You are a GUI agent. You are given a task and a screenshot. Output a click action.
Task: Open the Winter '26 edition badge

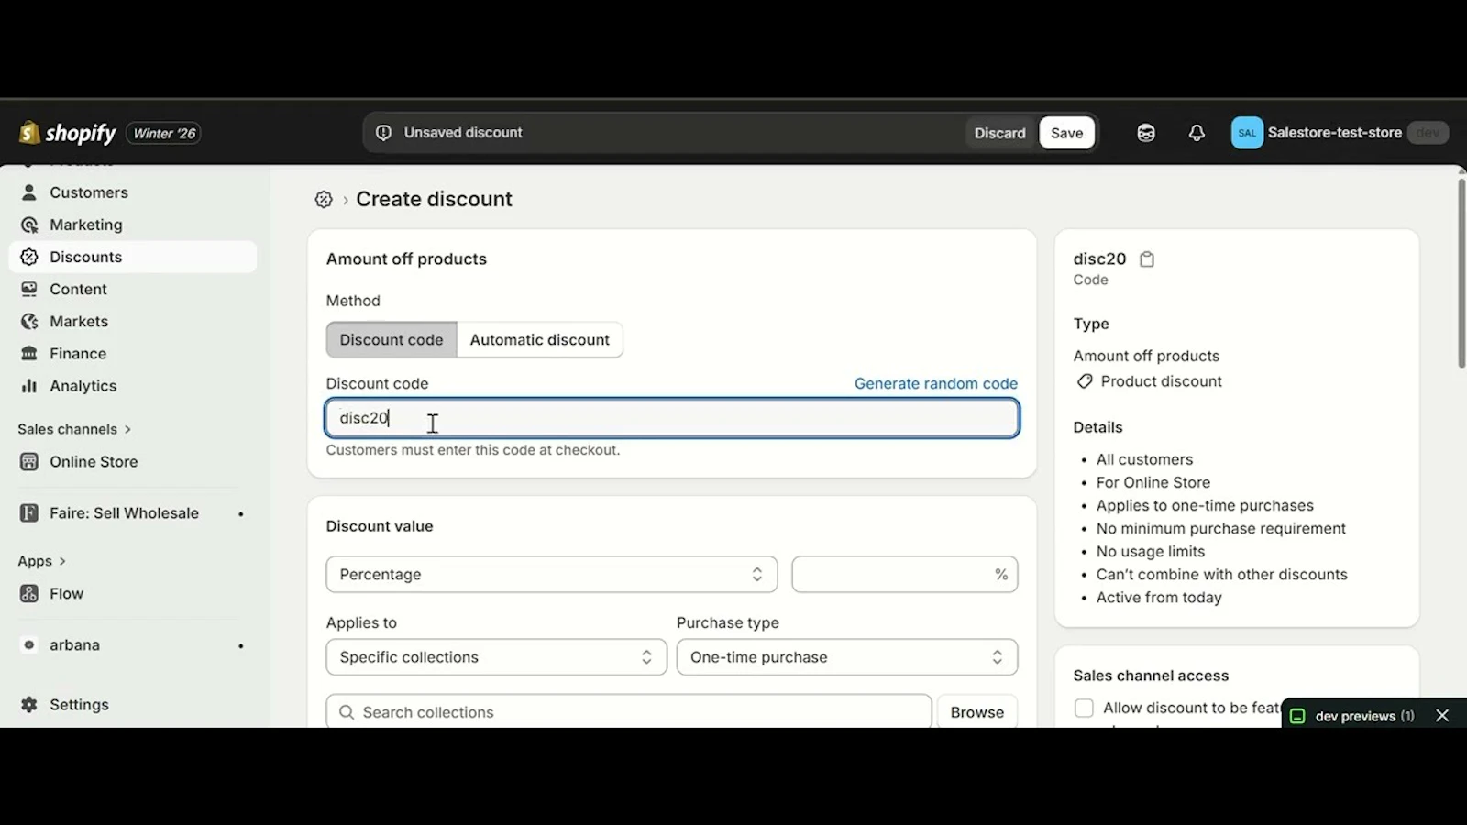click(x=164, y=133)
